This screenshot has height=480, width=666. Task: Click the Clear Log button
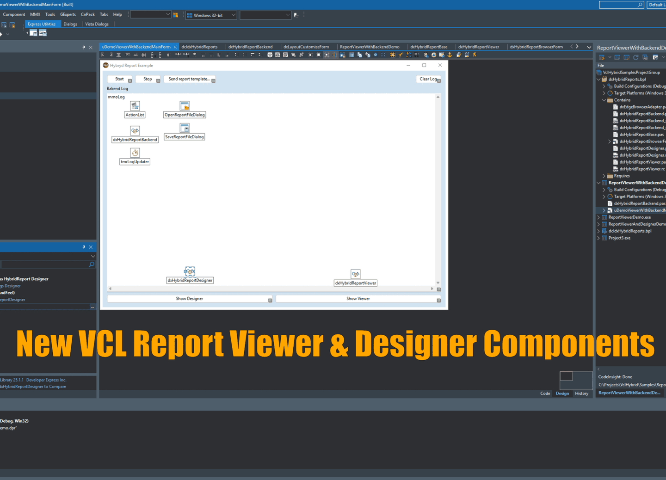(428, 79)
